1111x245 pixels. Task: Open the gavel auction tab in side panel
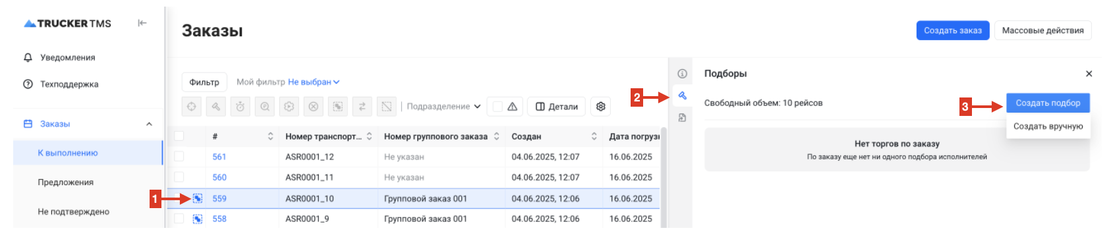tap(682, 96)
